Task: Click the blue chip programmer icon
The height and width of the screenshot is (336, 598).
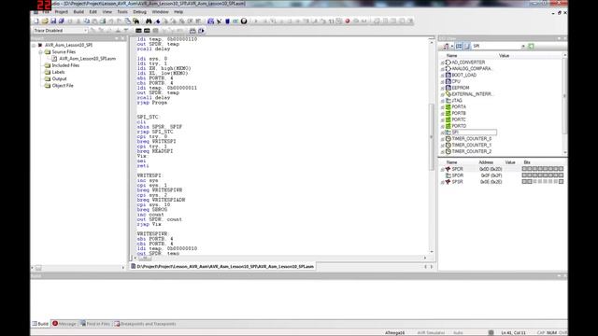Action: point(227,21)
